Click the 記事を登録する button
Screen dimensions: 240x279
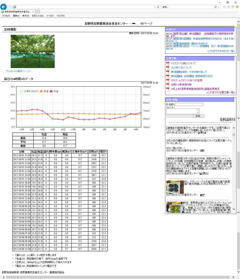[x=228, y=119]
